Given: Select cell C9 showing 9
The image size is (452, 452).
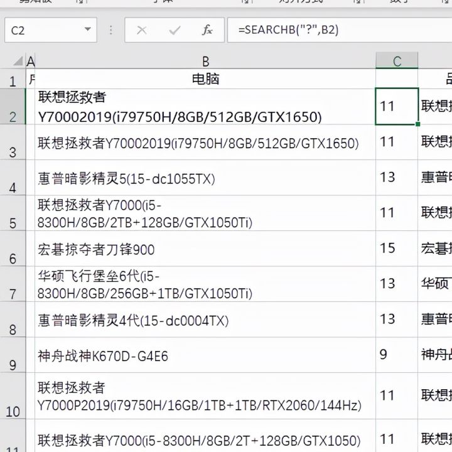Looking at the screenshot, I should coord(397,355).
